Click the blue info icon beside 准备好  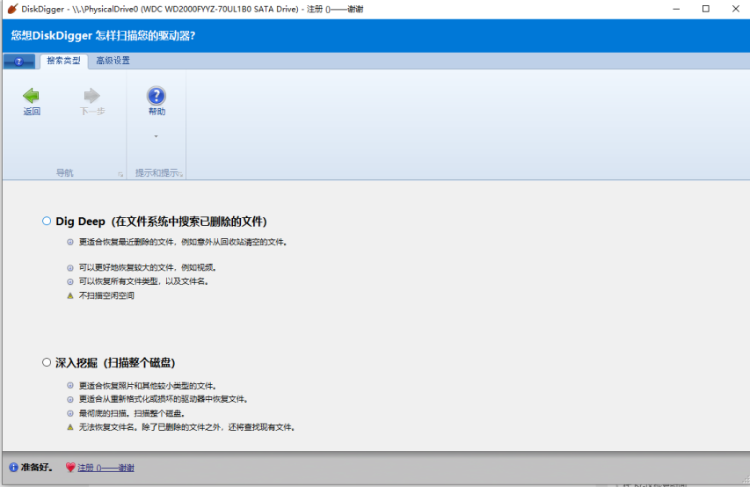coord(13,468)
